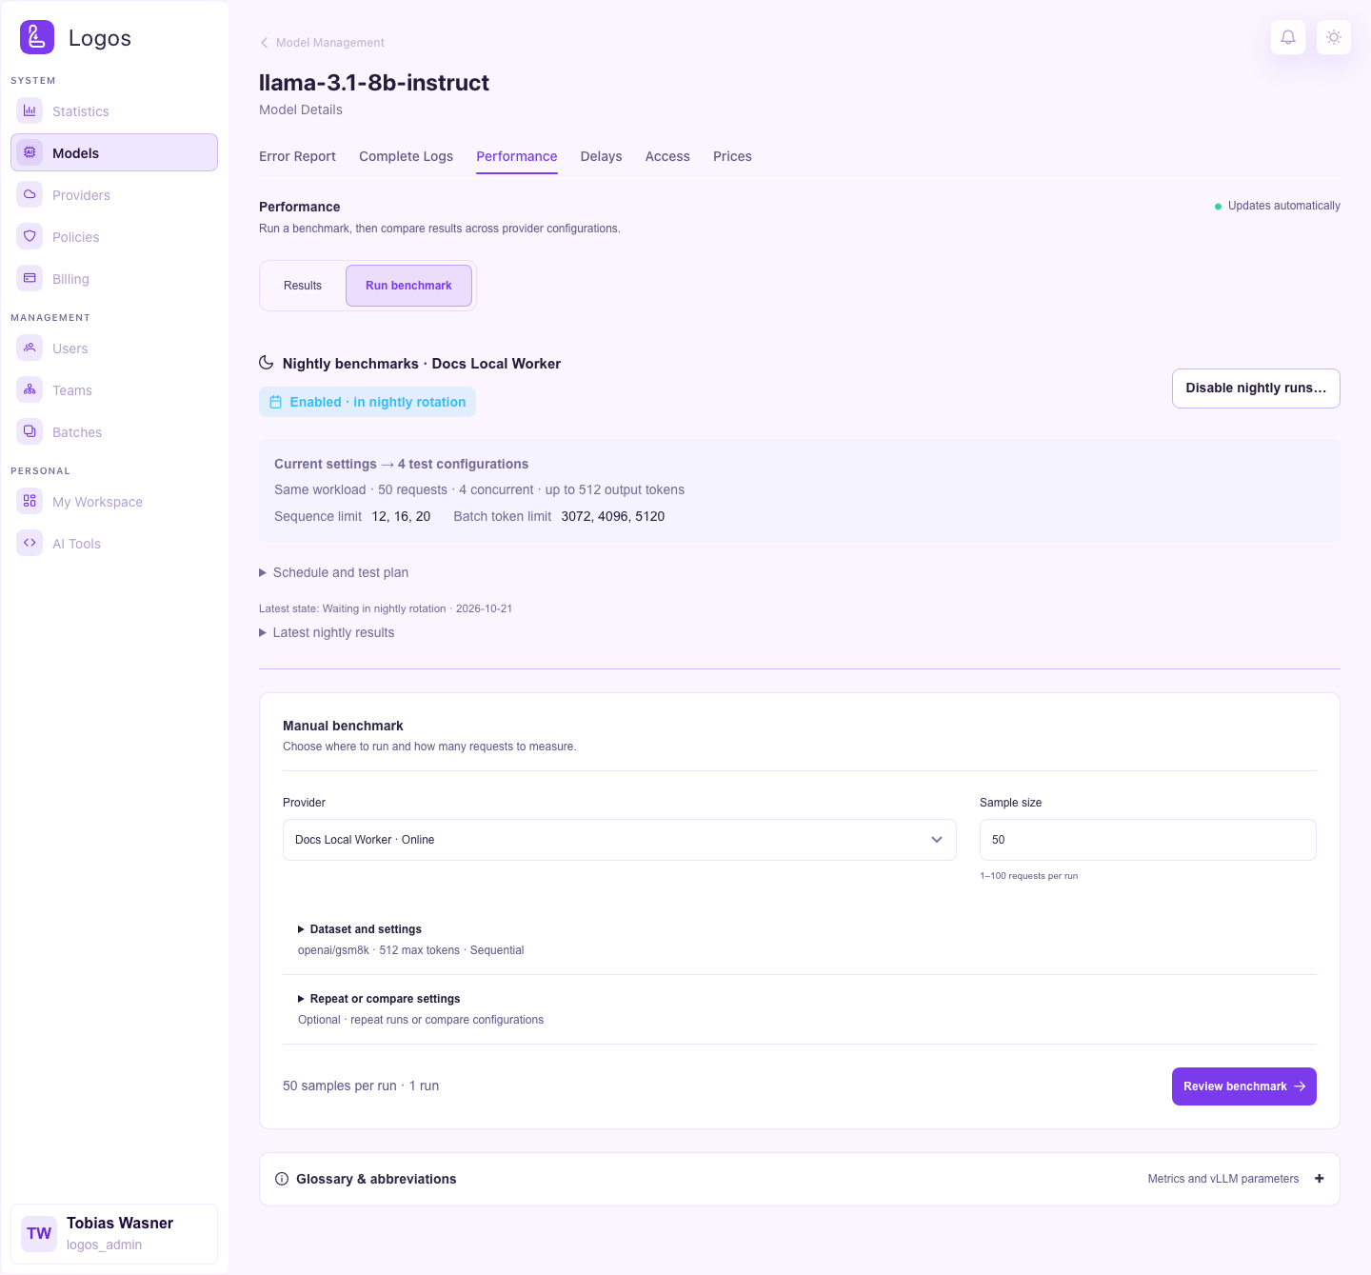Go back to Model Management
This screenshot has width=1371, height=1275.
(322, 43)
